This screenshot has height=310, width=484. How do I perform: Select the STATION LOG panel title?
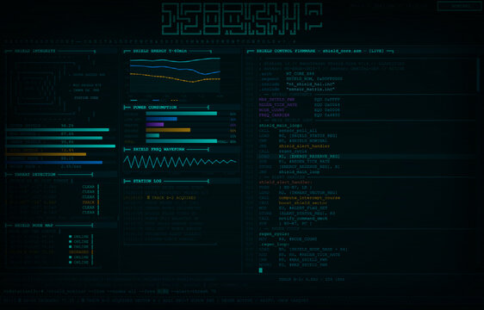click(147, 181)
